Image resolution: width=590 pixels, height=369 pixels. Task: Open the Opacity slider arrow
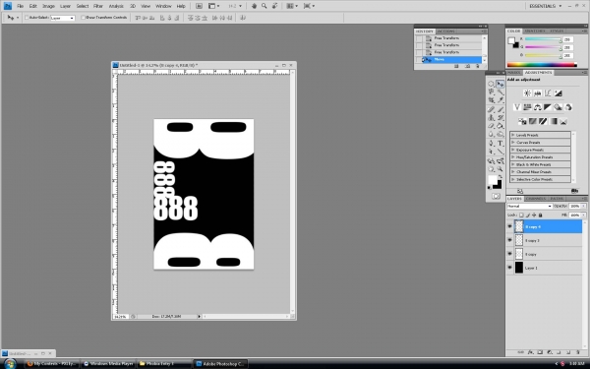[x=583, y=206]
